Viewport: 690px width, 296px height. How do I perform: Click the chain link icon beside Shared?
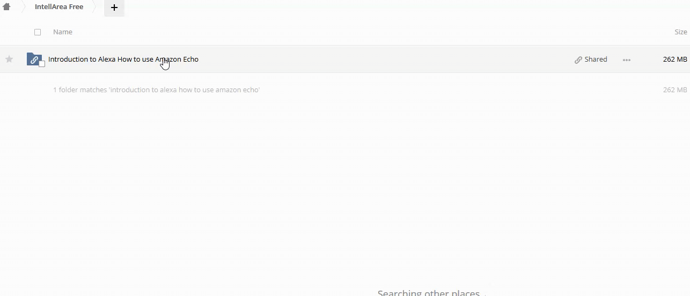(578, 60)
